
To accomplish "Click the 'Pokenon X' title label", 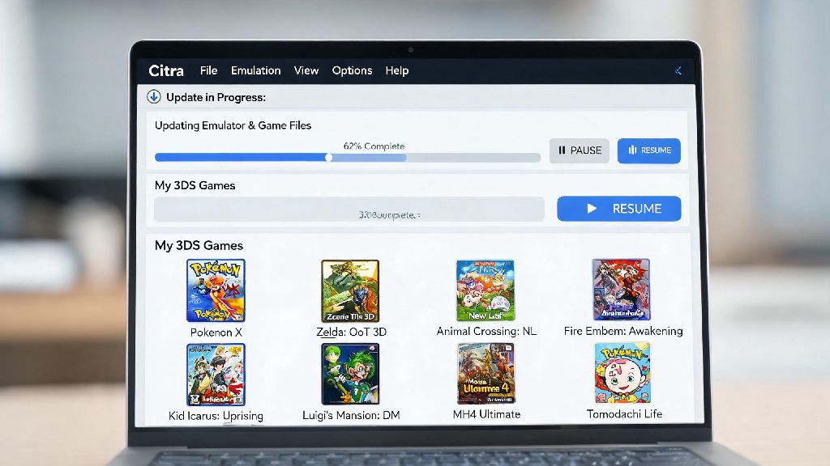I will [x=216, y=333].
